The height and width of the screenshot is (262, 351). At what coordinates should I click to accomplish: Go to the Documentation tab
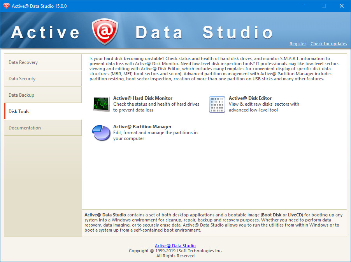click(x=43, y=128)
